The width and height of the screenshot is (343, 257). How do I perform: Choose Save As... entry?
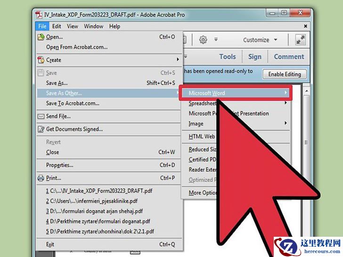pyautogui.click(x=109, y=83)
